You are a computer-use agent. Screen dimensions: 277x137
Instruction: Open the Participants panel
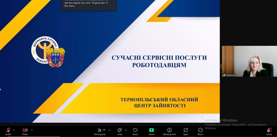coord(100,132)
